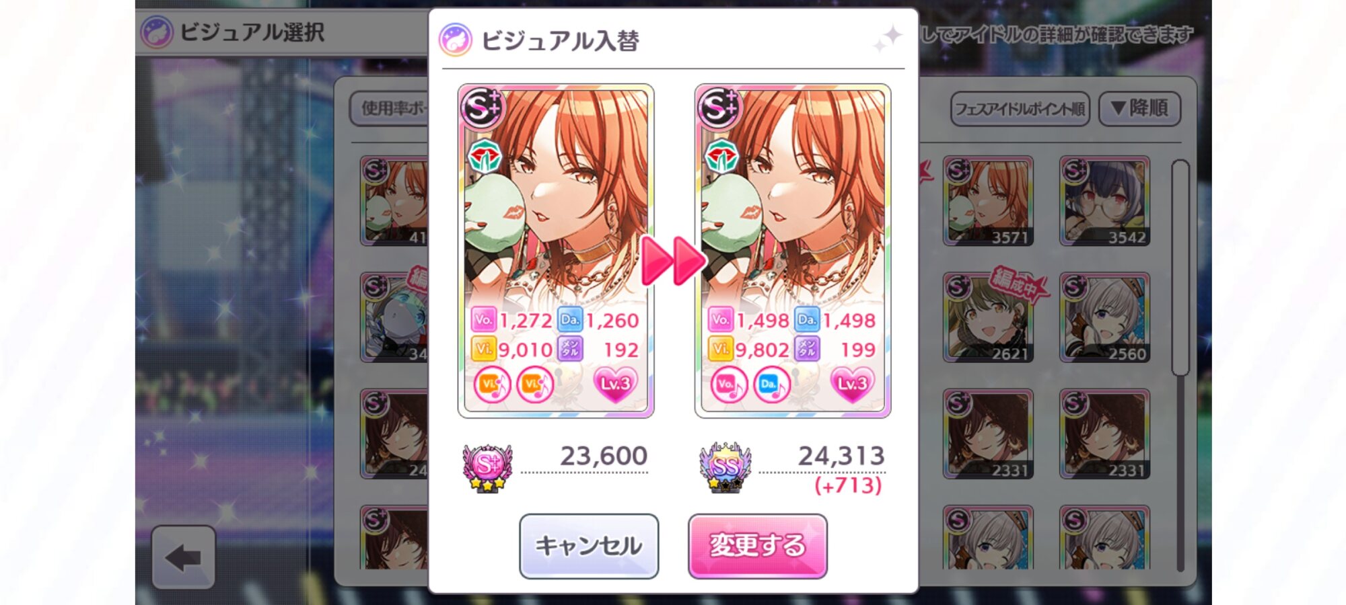The image size is (1346, 605).
Task: Click the Da. skill note icon on right card
Action: 771,385
